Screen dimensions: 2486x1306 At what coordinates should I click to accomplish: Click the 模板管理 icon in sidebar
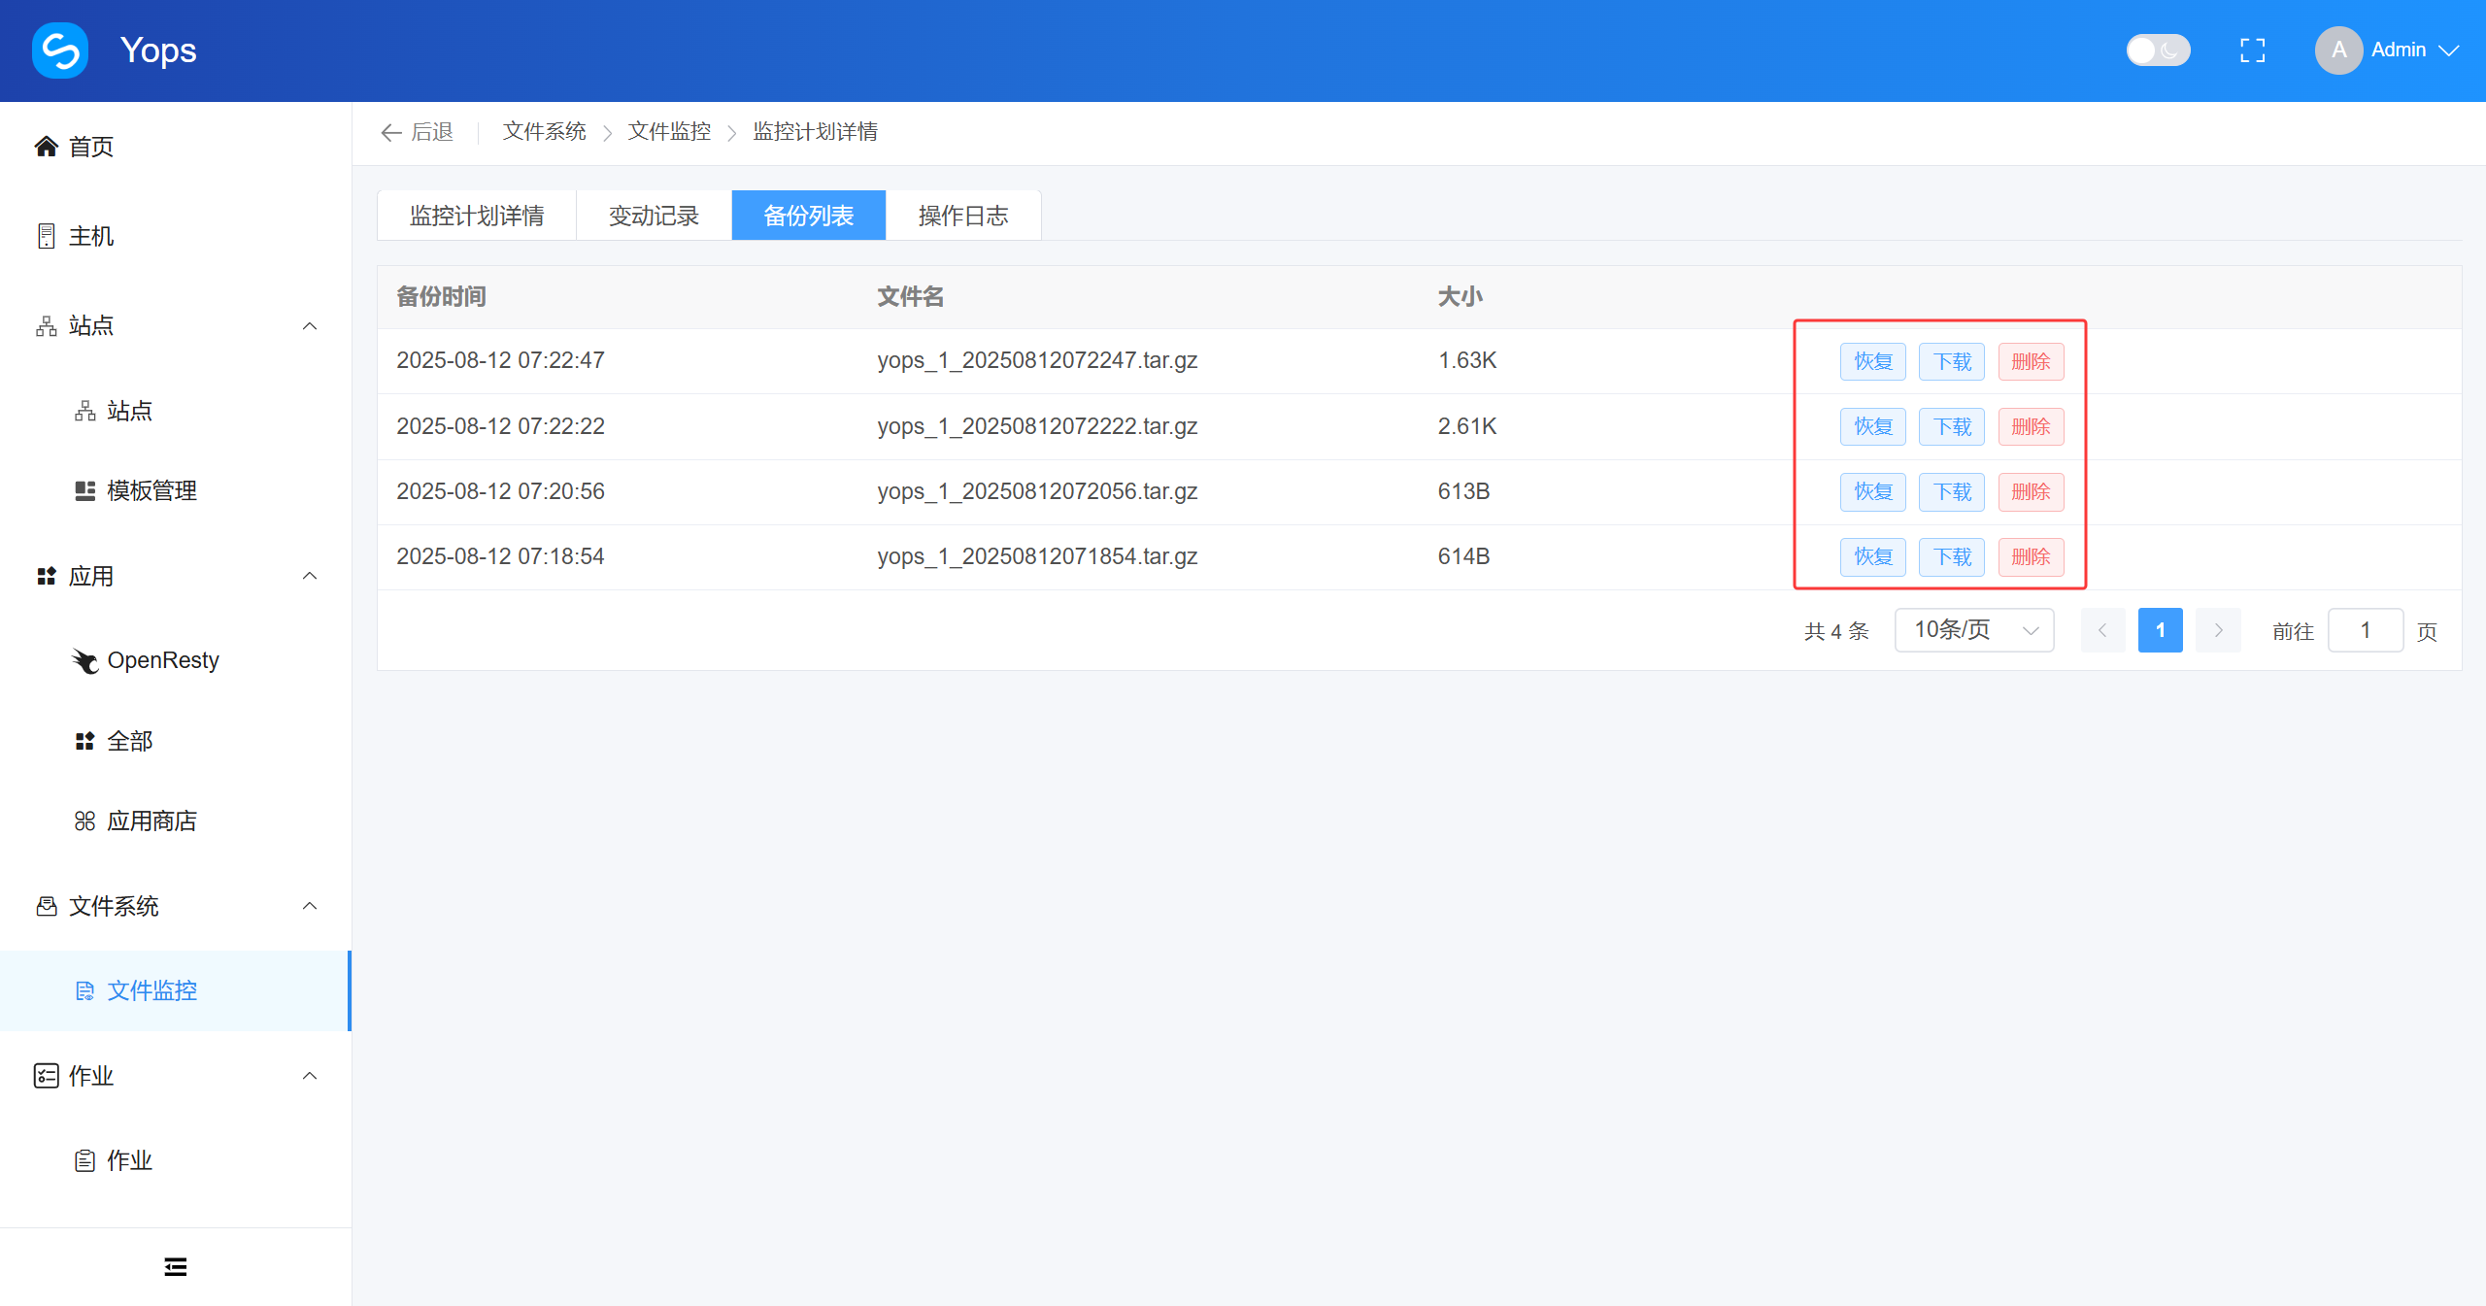point(85,491)
